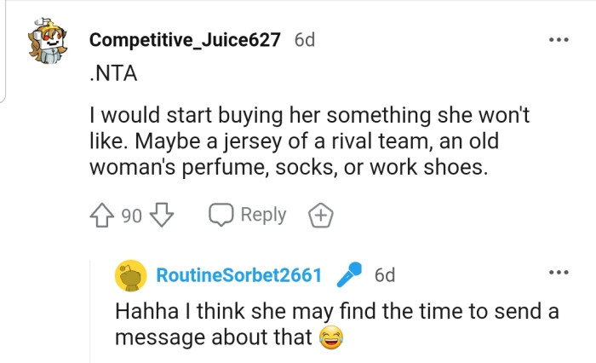Click the blue microphone OP icon

pyautogui.click(x=349, y=275)
